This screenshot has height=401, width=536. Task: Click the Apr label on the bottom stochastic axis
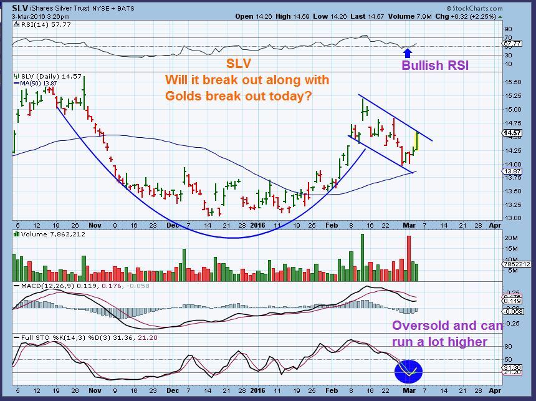(x=495, y=390)
